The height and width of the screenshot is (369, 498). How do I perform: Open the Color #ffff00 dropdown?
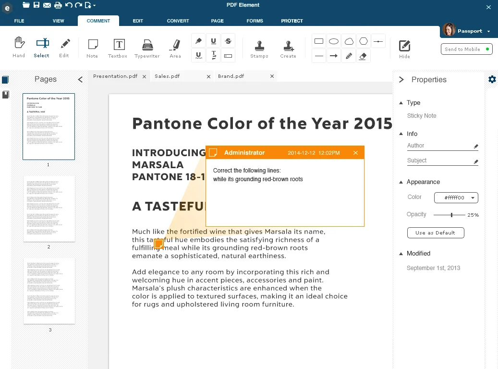point(456,197)
